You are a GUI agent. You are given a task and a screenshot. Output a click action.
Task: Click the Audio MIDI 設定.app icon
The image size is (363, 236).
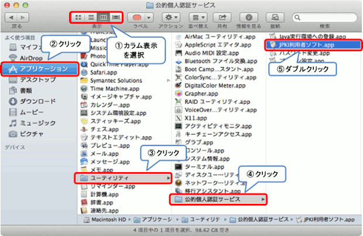(179, 53)
